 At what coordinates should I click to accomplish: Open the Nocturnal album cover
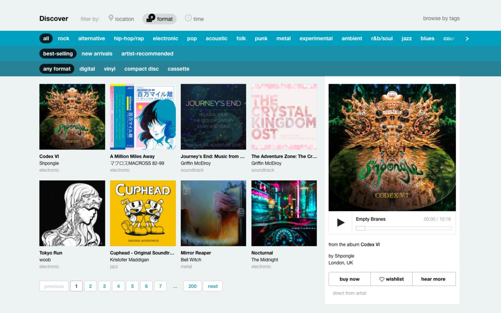point(284,213)
